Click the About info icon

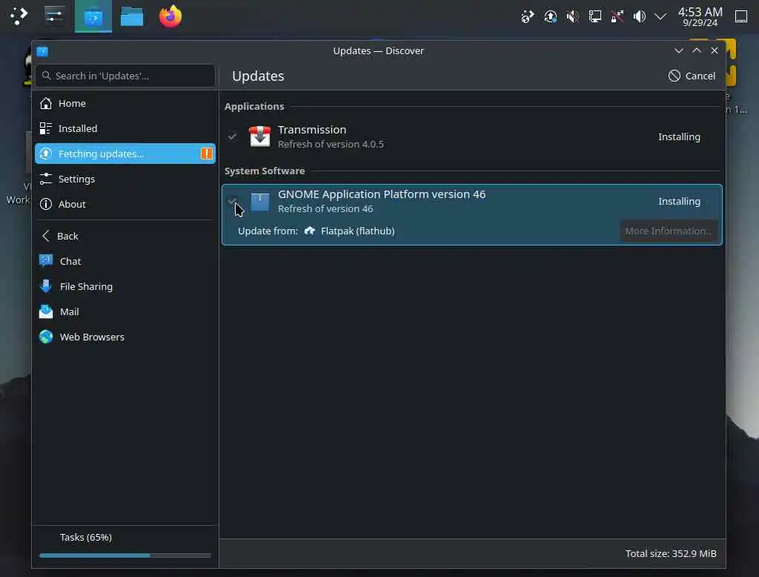(46, 204)
